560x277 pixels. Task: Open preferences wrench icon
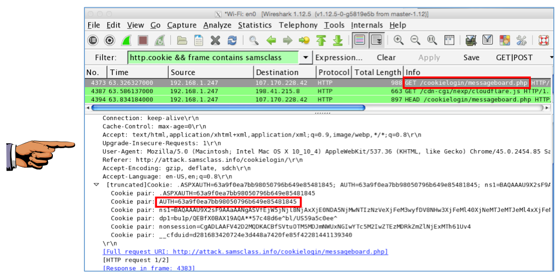click(521, 40)
